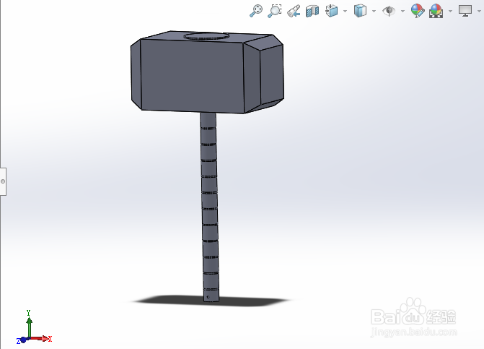Expand the Hide/Show Items dropdown arrow
Screen dimensions: 484x349
tap(402, 11)
